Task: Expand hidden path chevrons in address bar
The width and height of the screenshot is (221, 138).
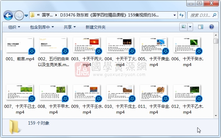Action: pyautogui.click(x=38, y=15)
